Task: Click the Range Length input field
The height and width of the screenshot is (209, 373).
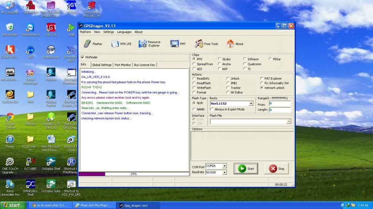Action: coord(280,110)
